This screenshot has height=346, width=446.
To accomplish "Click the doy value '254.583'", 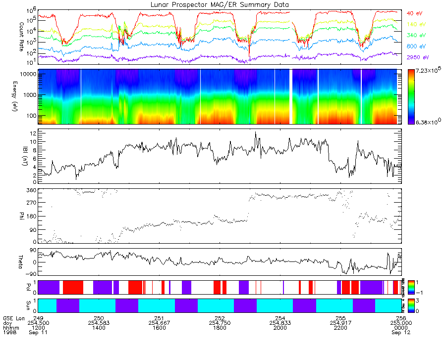I will (x=99, y=323).
